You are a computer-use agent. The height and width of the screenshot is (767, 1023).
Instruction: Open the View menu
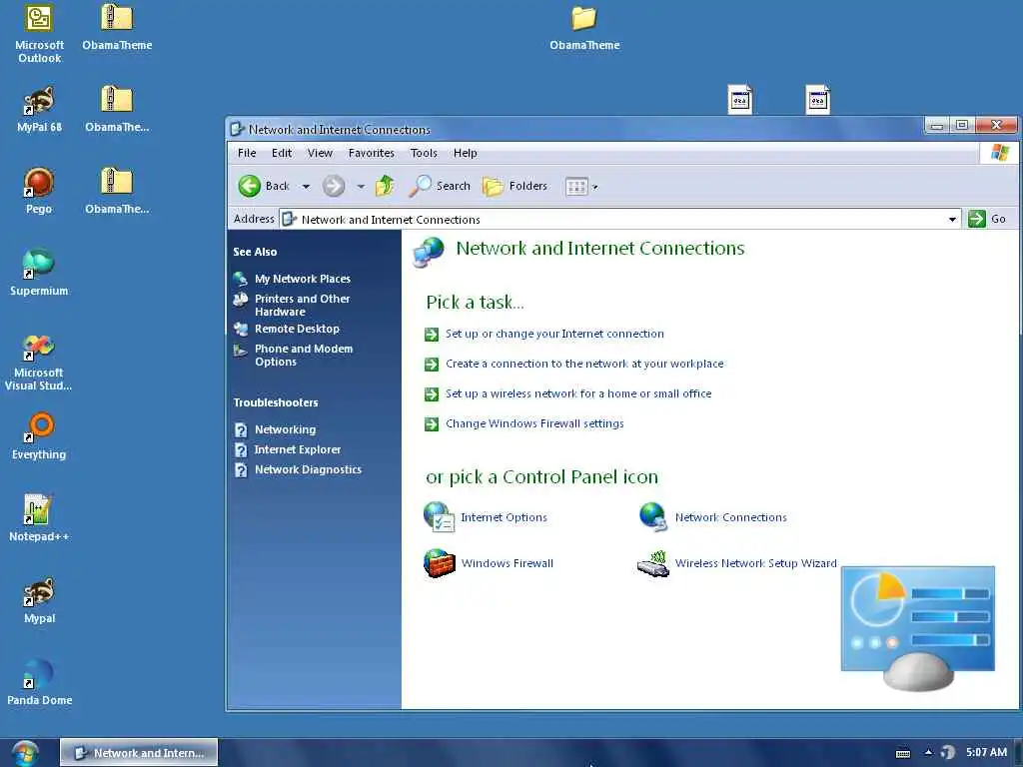pyautogui.click(x=320, y=153)
